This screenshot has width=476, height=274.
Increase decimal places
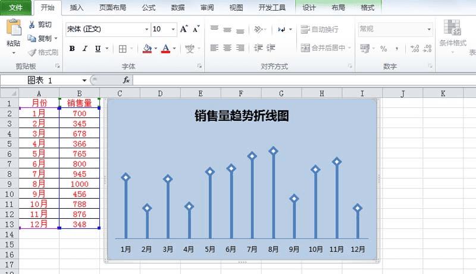tap(415, 49)
